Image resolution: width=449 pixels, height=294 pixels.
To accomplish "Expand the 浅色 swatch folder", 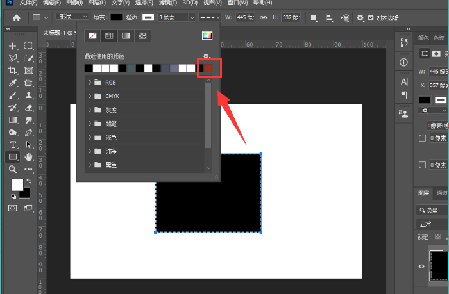I will click(90, 137).
